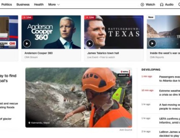Open the glacier story link

(x=6, y=119)
